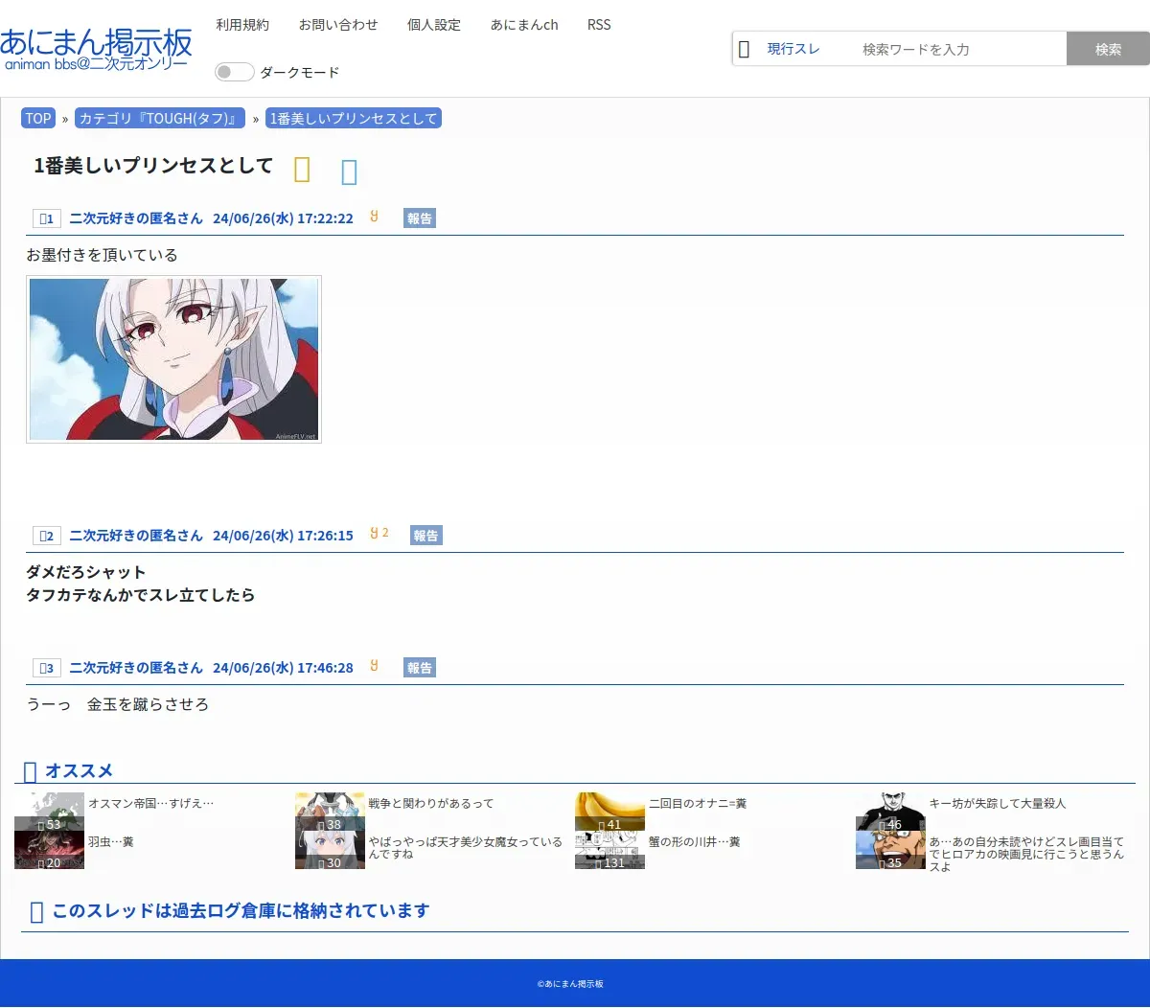
Task: Open recommended thread 蟹の形の川井…糞
Action: click(x=695, y=842)
